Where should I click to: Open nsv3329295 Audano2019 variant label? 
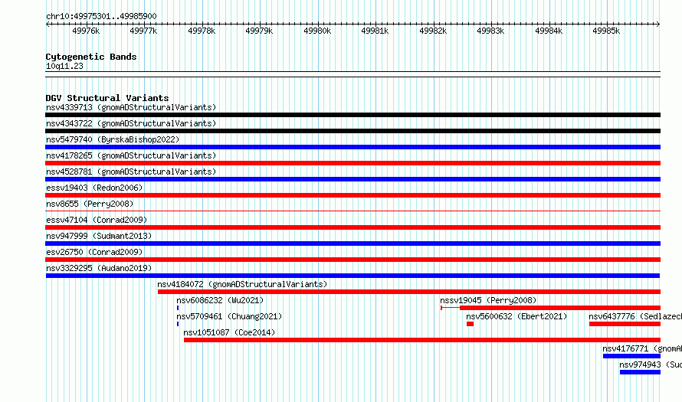99,268
